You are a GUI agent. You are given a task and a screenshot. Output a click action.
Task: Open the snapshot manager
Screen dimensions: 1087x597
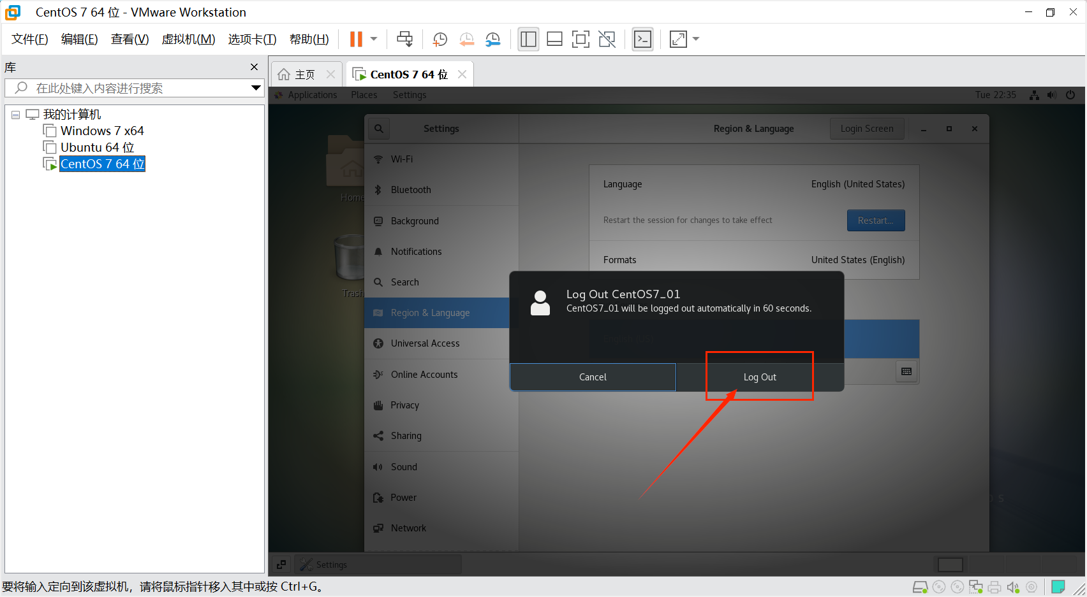tap(492, 40)
